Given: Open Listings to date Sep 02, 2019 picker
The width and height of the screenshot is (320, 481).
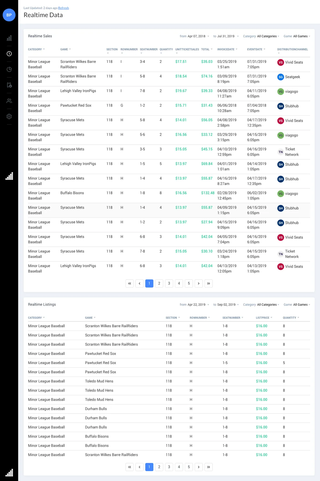Looking at the screenshot, I should (228, 305).
